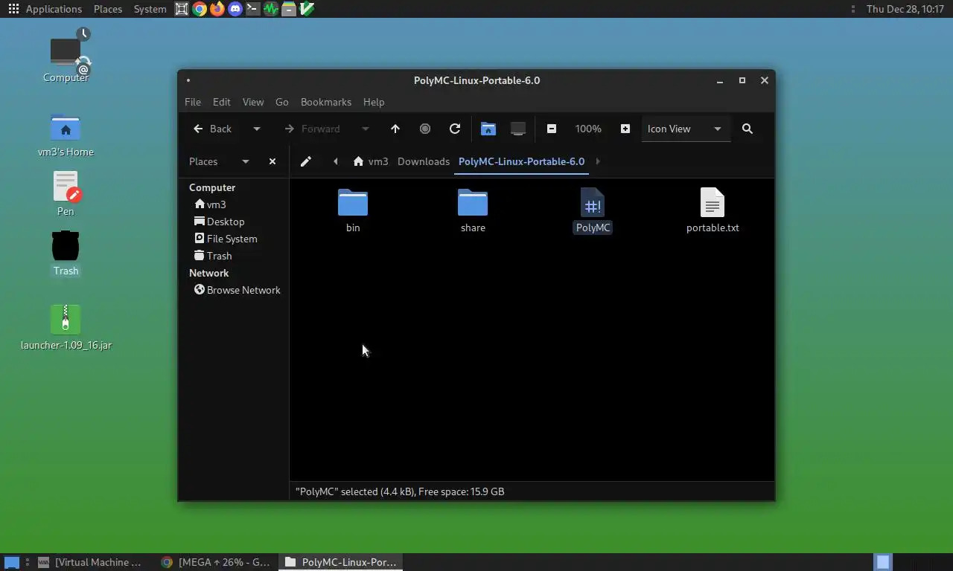Click the Back button
Viewport: 953px width, 571px height.
pos(213,129)
